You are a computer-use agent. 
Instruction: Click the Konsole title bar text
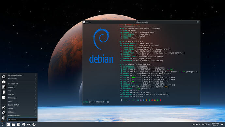[x=142, y=22]
